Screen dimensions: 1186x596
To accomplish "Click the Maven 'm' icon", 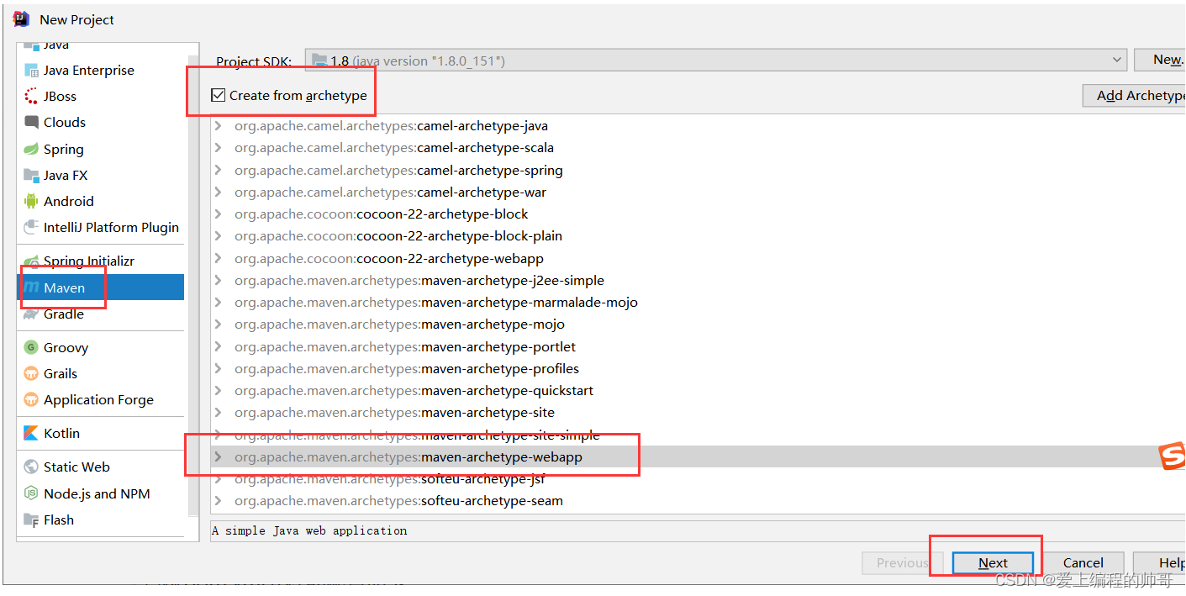I will 31,288.
